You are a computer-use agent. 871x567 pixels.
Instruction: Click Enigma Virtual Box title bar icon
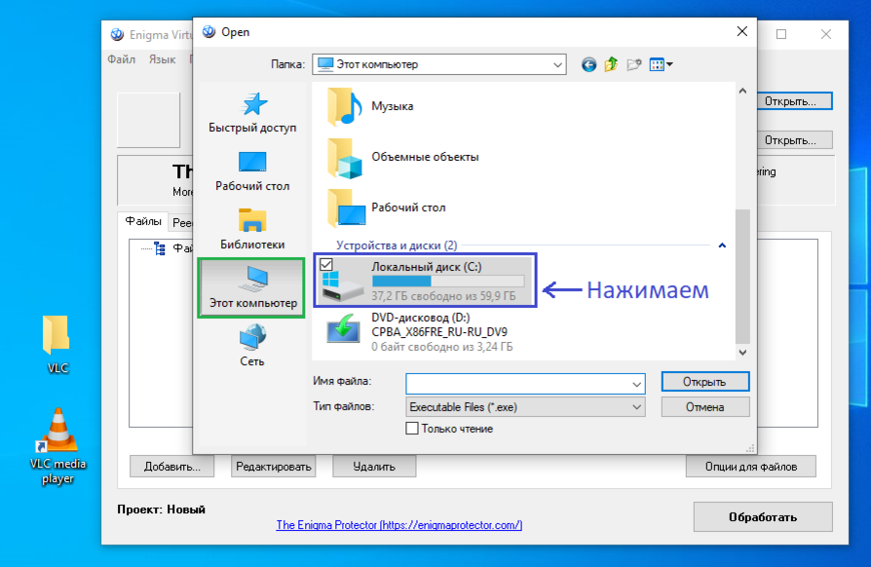(x=117, y=34)
